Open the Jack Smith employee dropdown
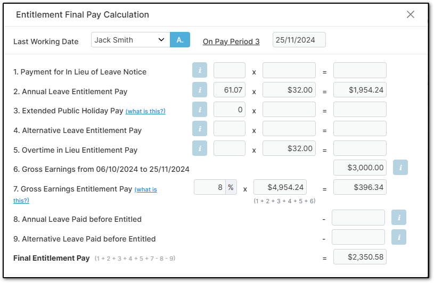This screenshot has height=283, width=434. coord(130,40)
